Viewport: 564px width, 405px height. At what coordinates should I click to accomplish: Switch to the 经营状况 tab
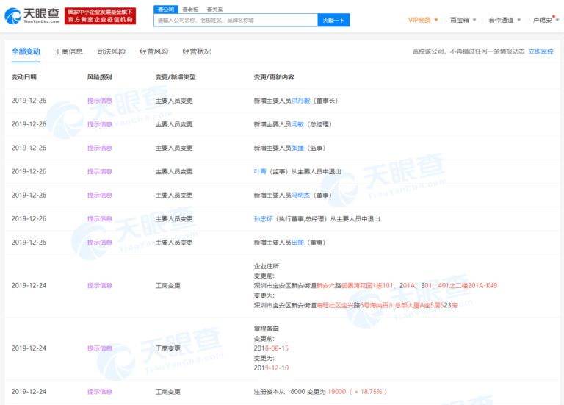click(x=196, y=51)
